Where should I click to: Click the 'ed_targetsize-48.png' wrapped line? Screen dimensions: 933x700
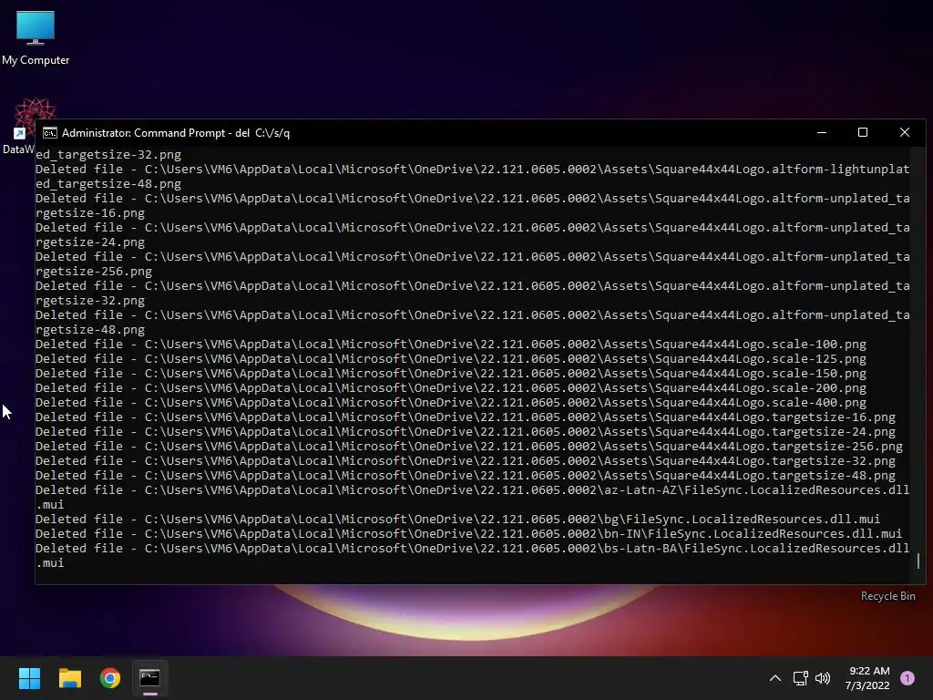108,184
